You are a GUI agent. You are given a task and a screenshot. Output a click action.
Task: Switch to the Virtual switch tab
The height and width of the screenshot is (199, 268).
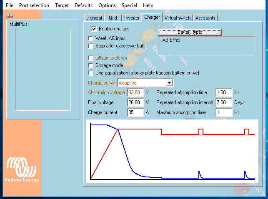178,18
